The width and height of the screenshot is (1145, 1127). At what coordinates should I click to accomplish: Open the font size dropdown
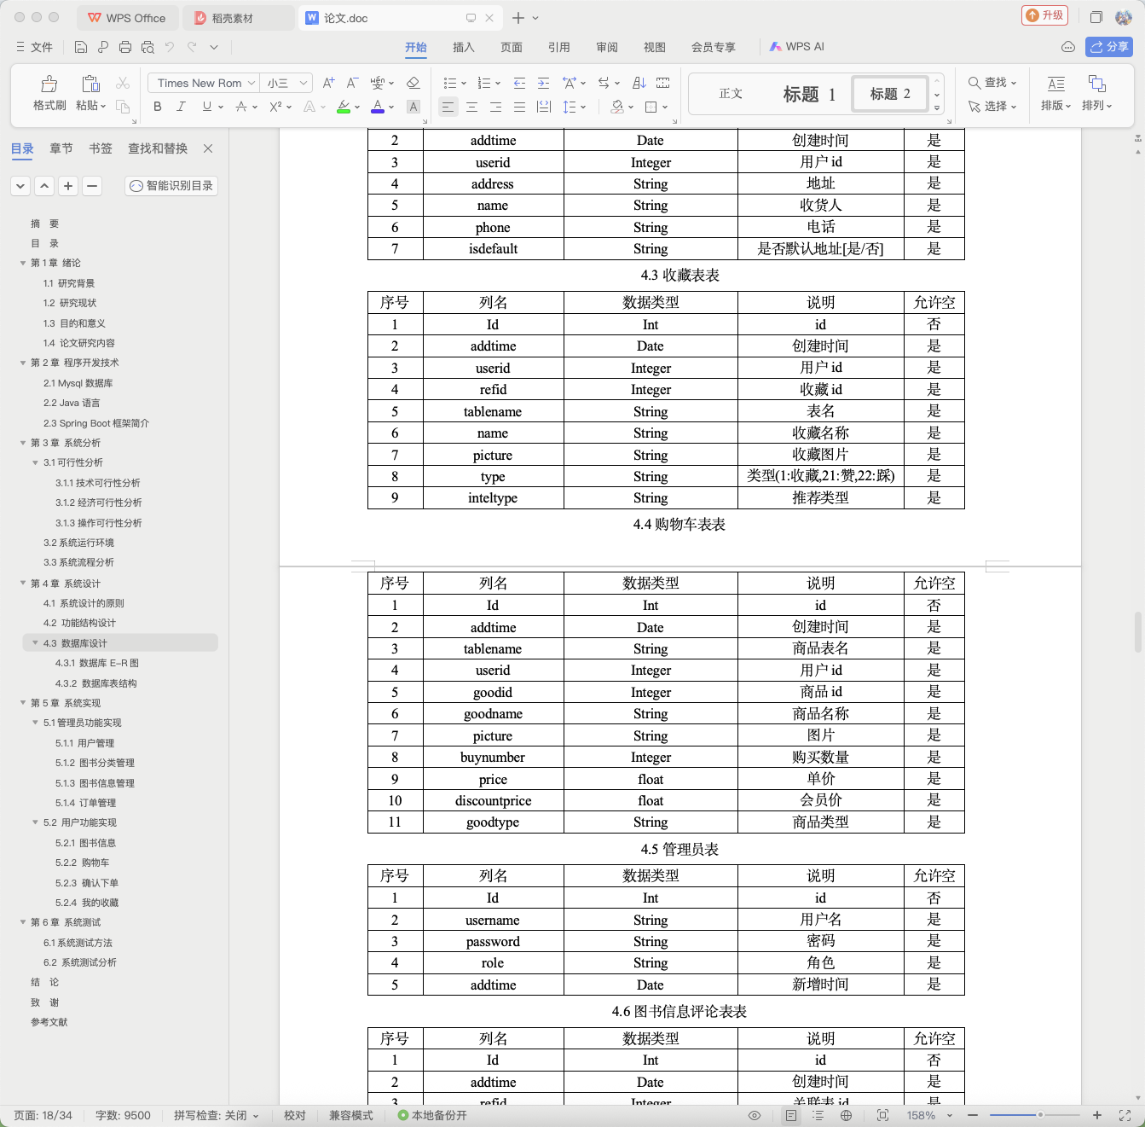coord(303,83)
